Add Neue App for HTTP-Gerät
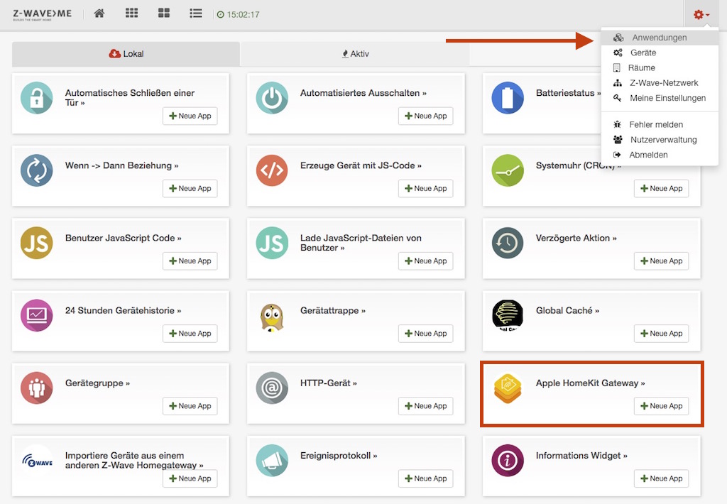The image size is (727, 504). click(x=425, y=406)
